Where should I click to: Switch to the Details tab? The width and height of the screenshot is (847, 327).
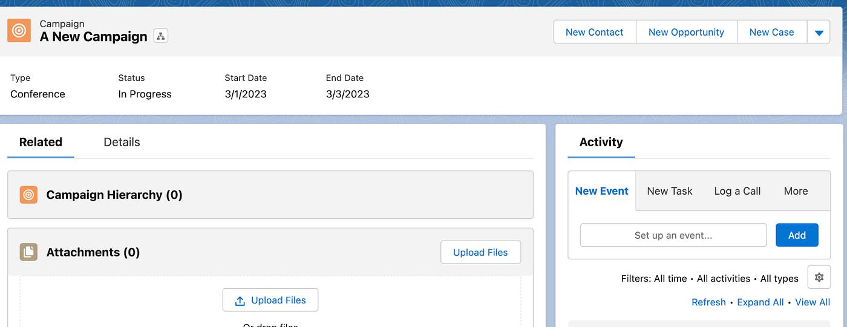[x=122, y=142]
